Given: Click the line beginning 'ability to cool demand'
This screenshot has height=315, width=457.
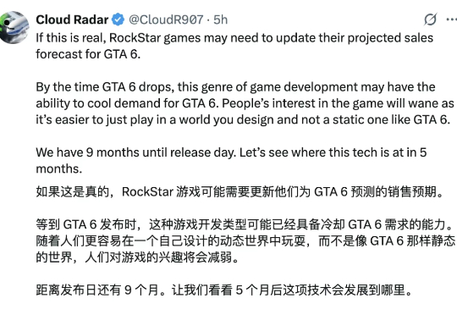Looking at the screenshot, I should pyautogui.click(x=245, y=103).
